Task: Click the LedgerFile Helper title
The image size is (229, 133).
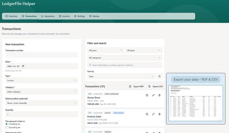Action: coord(19,4)
